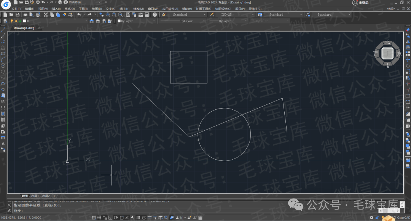Click ViewCube 北 north direction

point(387,42)
